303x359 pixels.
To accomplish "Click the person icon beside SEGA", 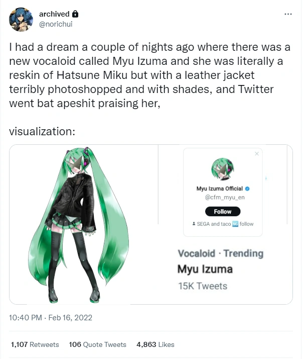I will click(187, 224).
